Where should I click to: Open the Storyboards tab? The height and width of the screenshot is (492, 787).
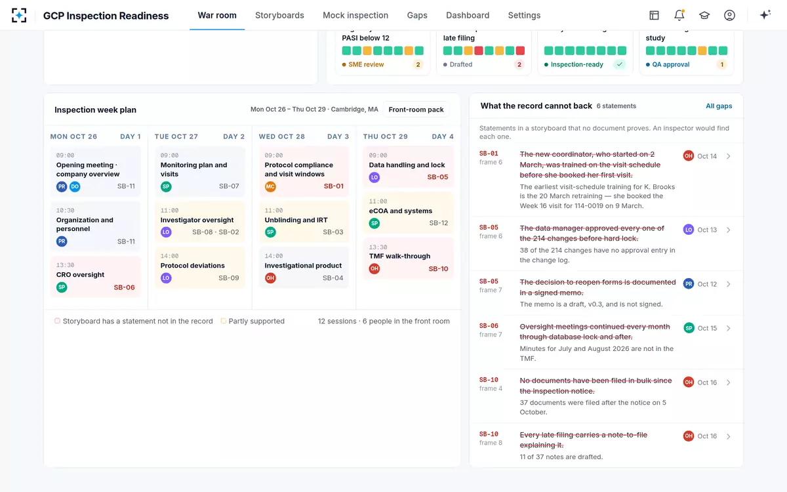pos(279,15)
